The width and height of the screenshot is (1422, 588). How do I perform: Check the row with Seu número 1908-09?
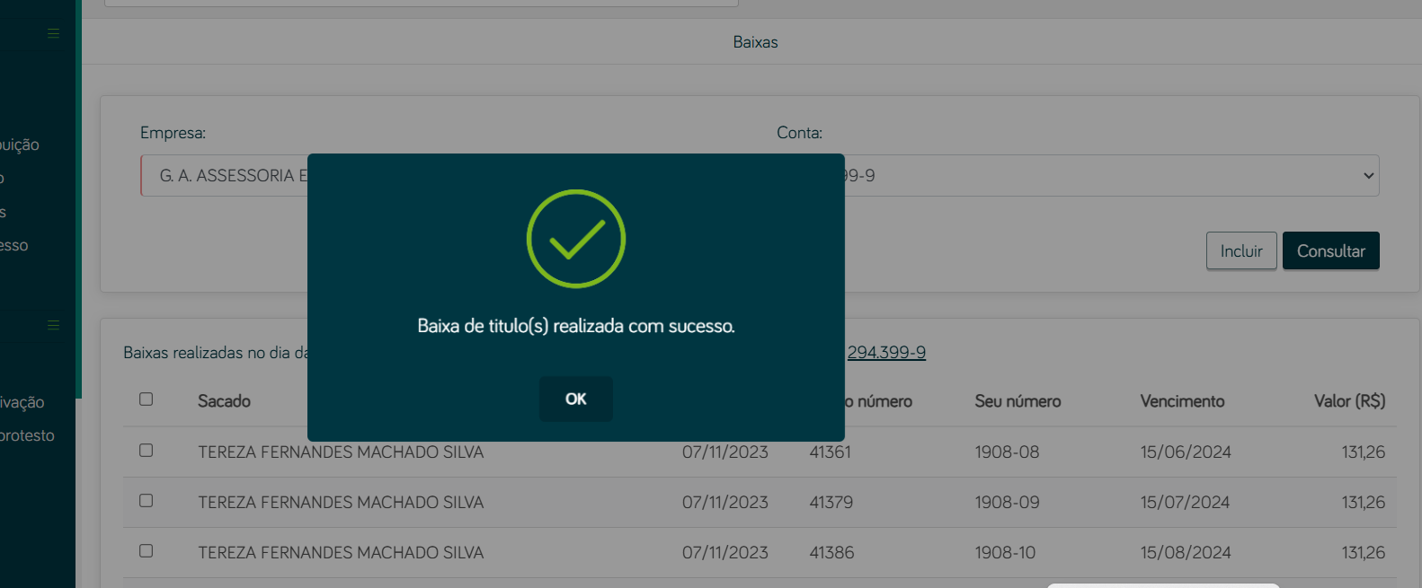click(147, 501)
